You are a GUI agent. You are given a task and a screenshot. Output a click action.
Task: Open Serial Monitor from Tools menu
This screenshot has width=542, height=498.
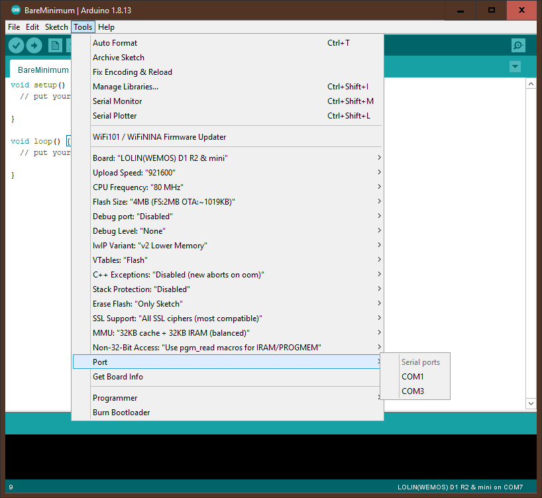click(x=227, y=101)
